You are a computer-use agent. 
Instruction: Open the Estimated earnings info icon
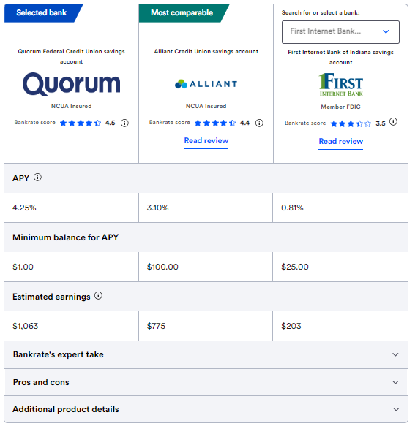(98, 296)
